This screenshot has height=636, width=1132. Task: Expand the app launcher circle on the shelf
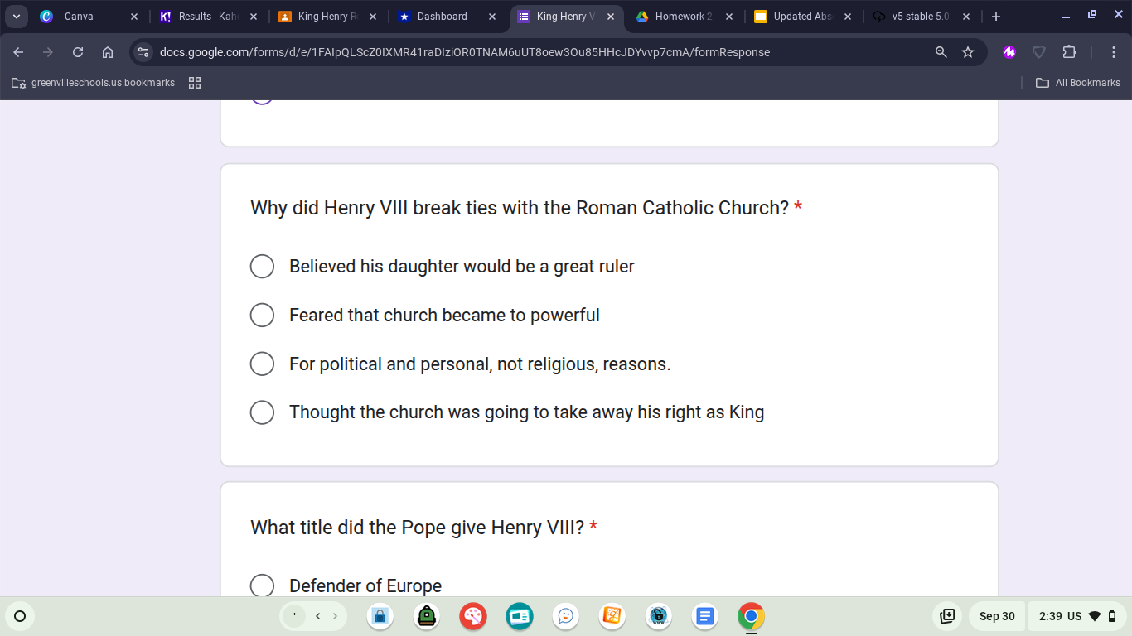click(x=20, y=616)
